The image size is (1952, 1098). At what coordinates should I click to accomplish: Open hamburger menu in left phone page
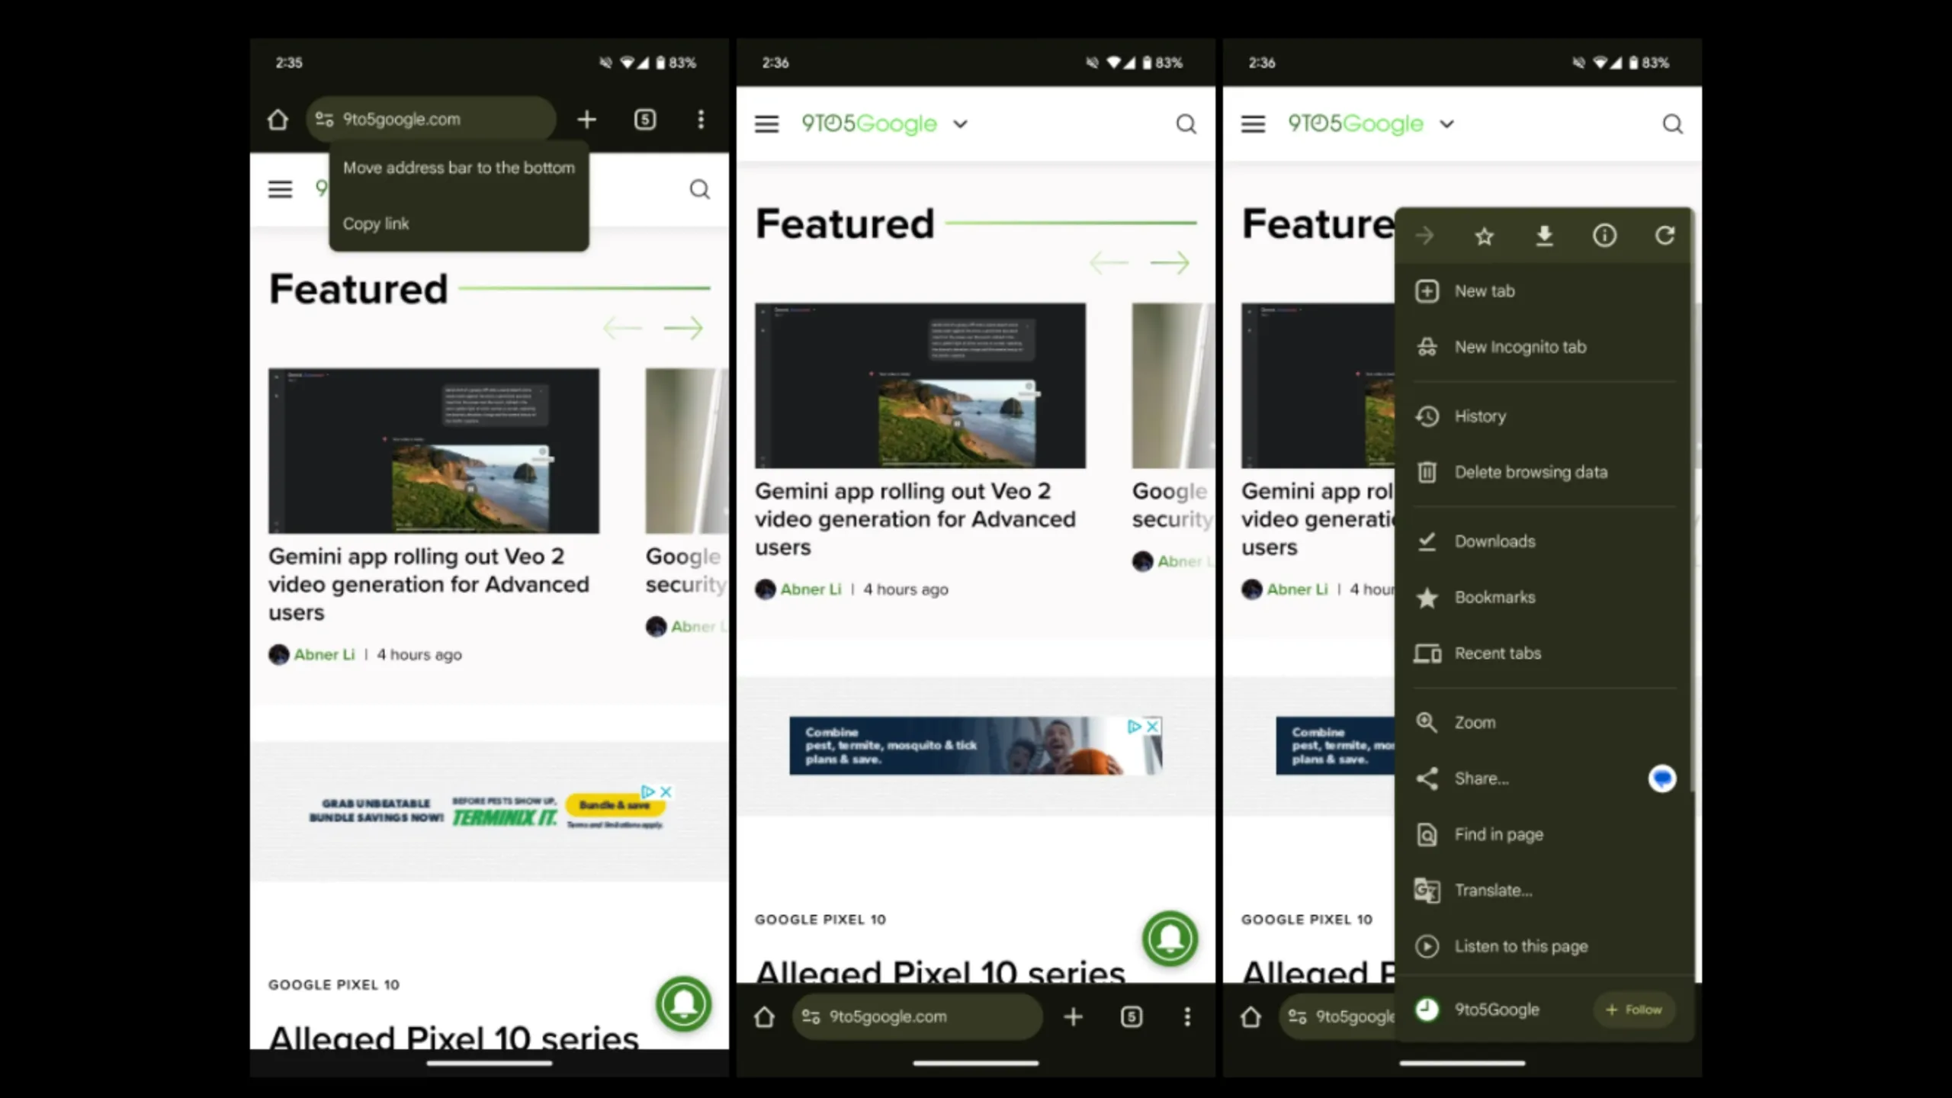[x=280, y=189]
